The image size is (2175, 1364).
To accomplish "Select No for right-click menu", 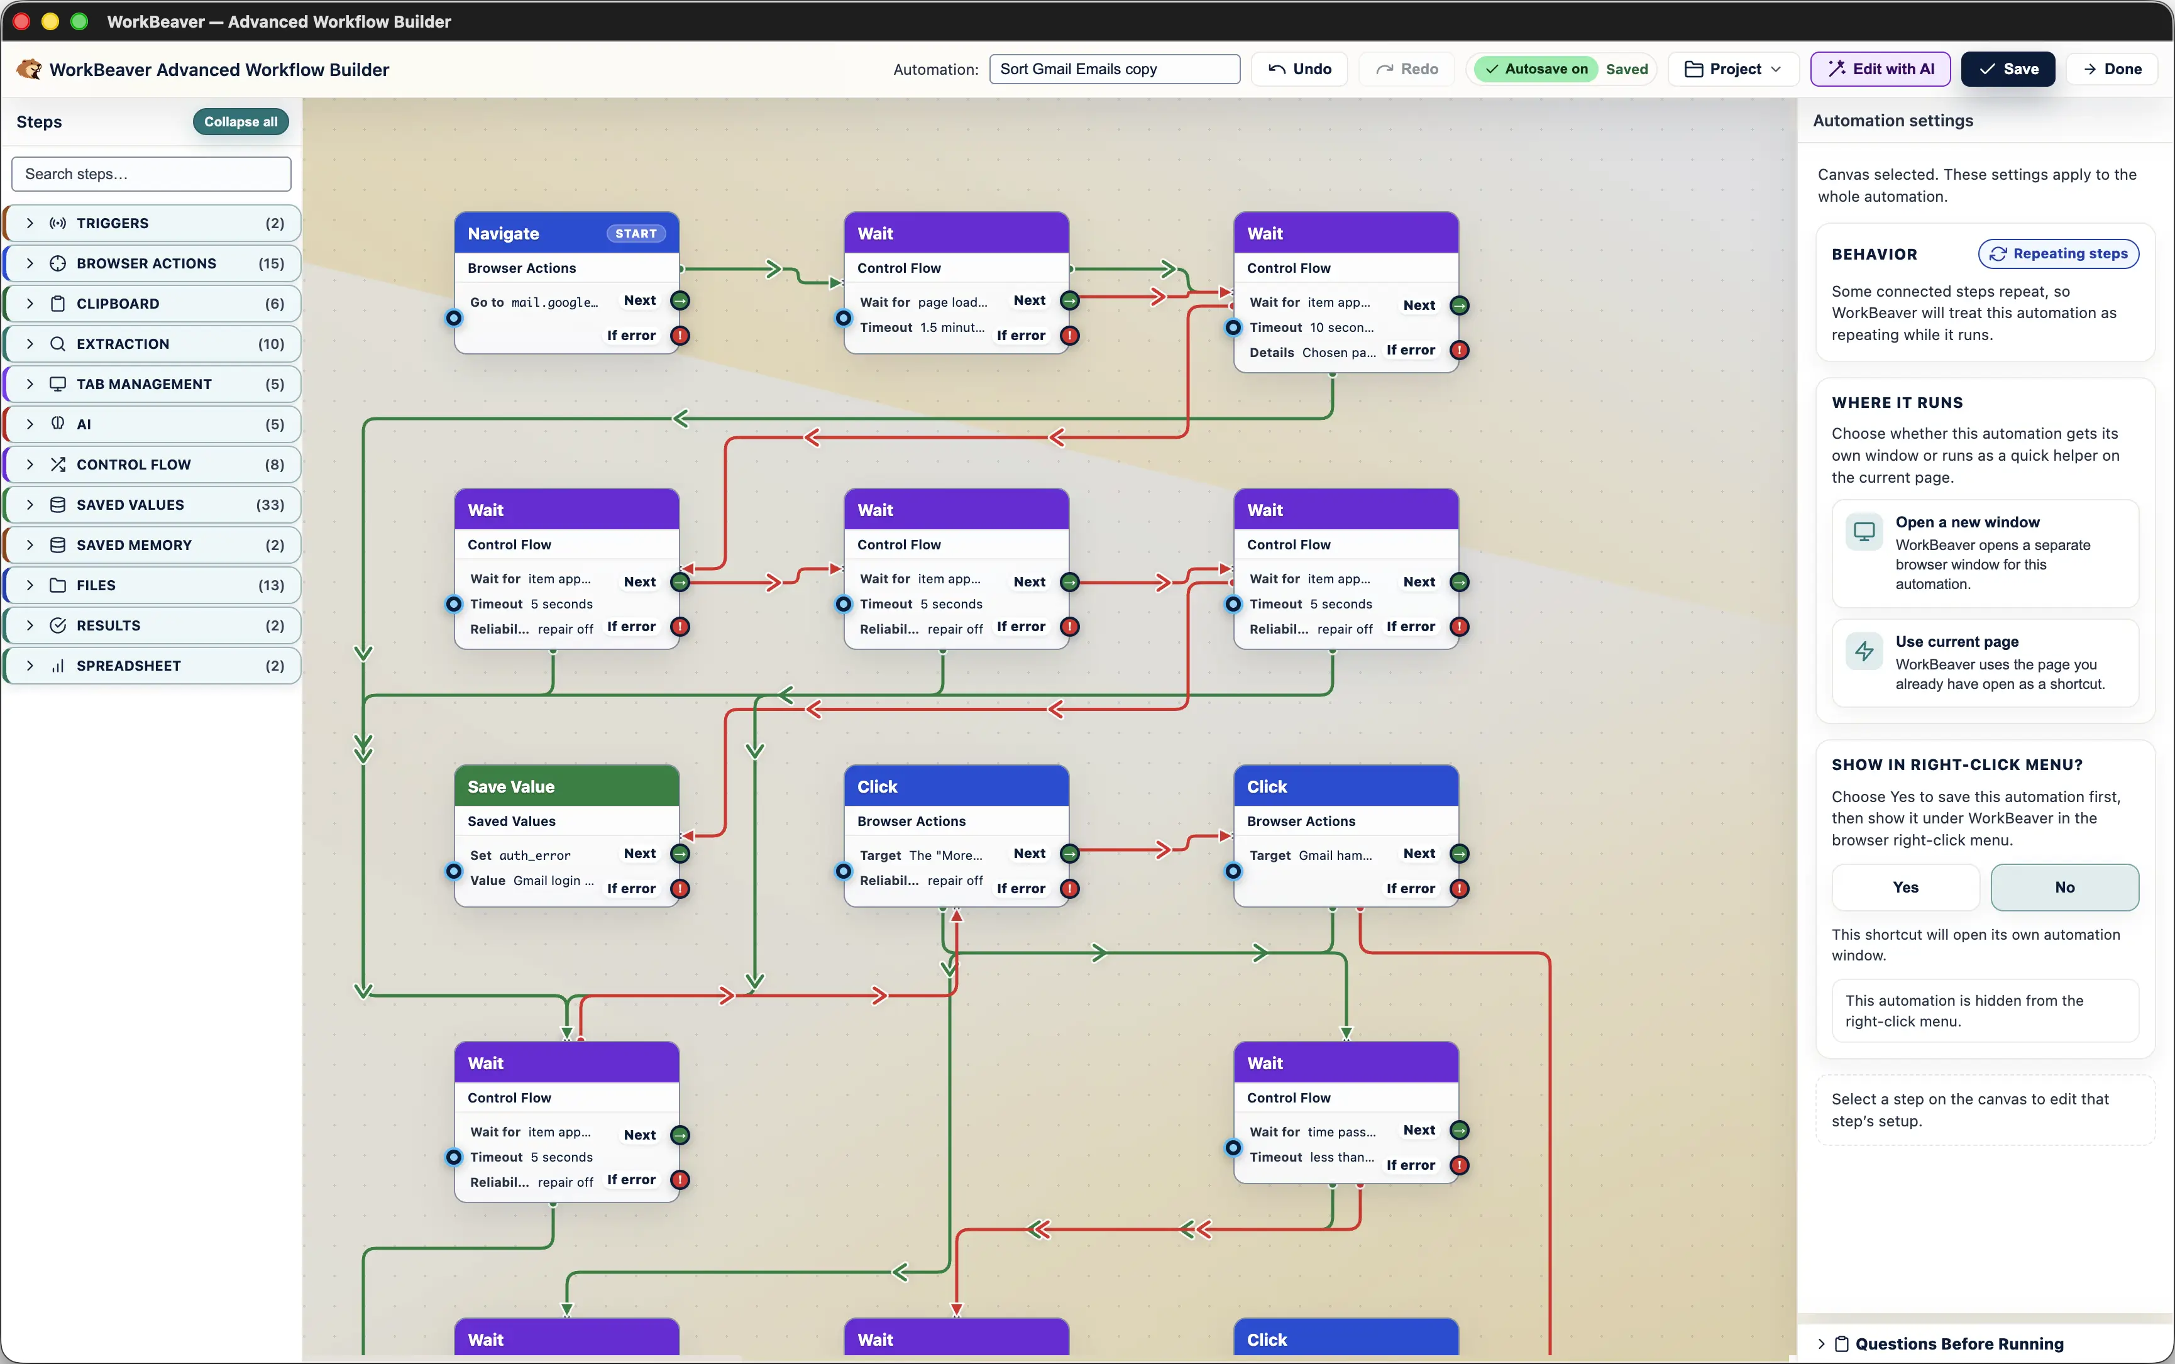I will [x=2064, y=888].
